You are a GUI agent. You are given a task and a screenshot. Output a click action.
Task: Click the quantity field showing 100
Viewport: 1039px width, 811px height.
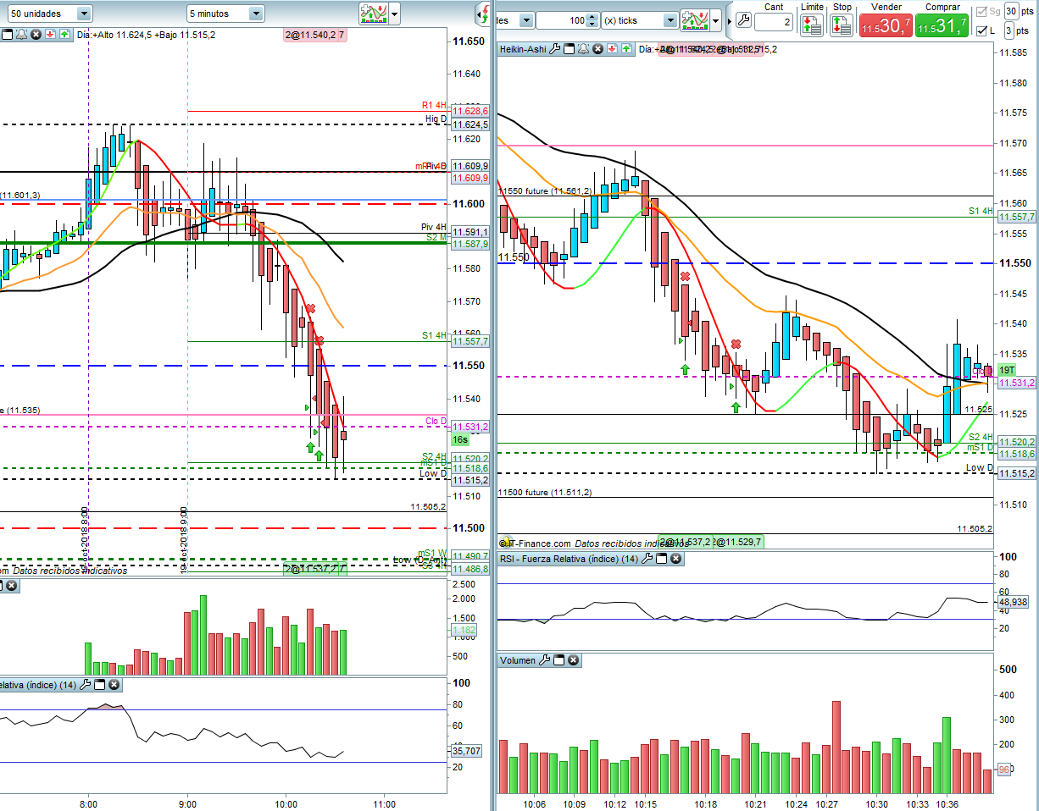564,19
